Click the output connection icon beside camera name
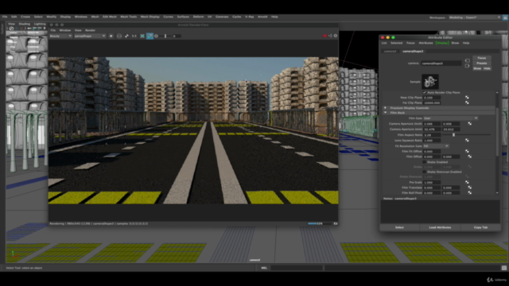The width and height of the screenshot is (509, 286). coord(467,66)
